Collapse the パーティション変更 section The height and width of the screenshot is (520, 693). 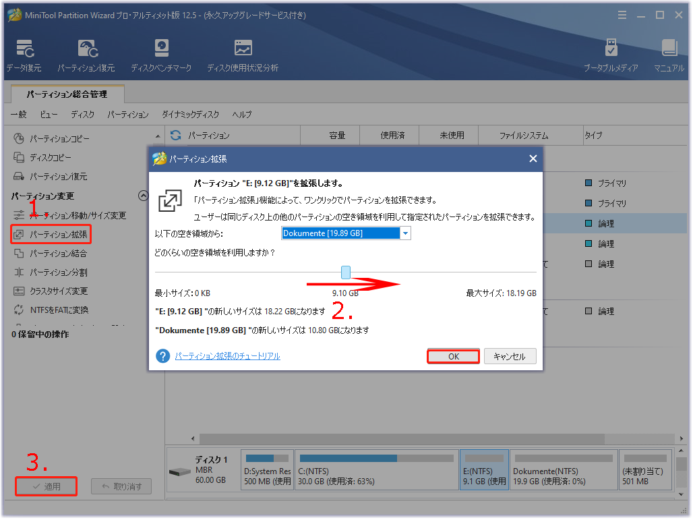point(143,196)
